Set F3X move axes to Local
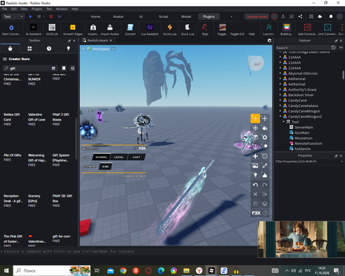Image resolution: width=345 pixels, height=276 pixels. pyautogui.click(x=119, y=157)
